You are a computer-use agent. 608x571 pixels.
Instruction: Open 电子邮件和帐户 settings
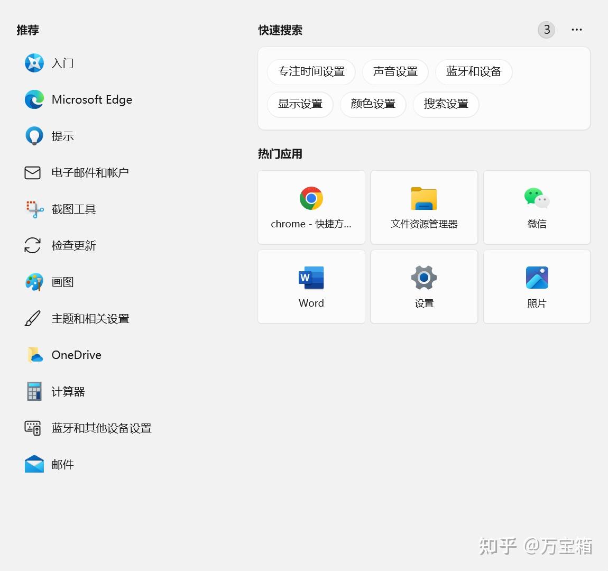click(90, 172)
